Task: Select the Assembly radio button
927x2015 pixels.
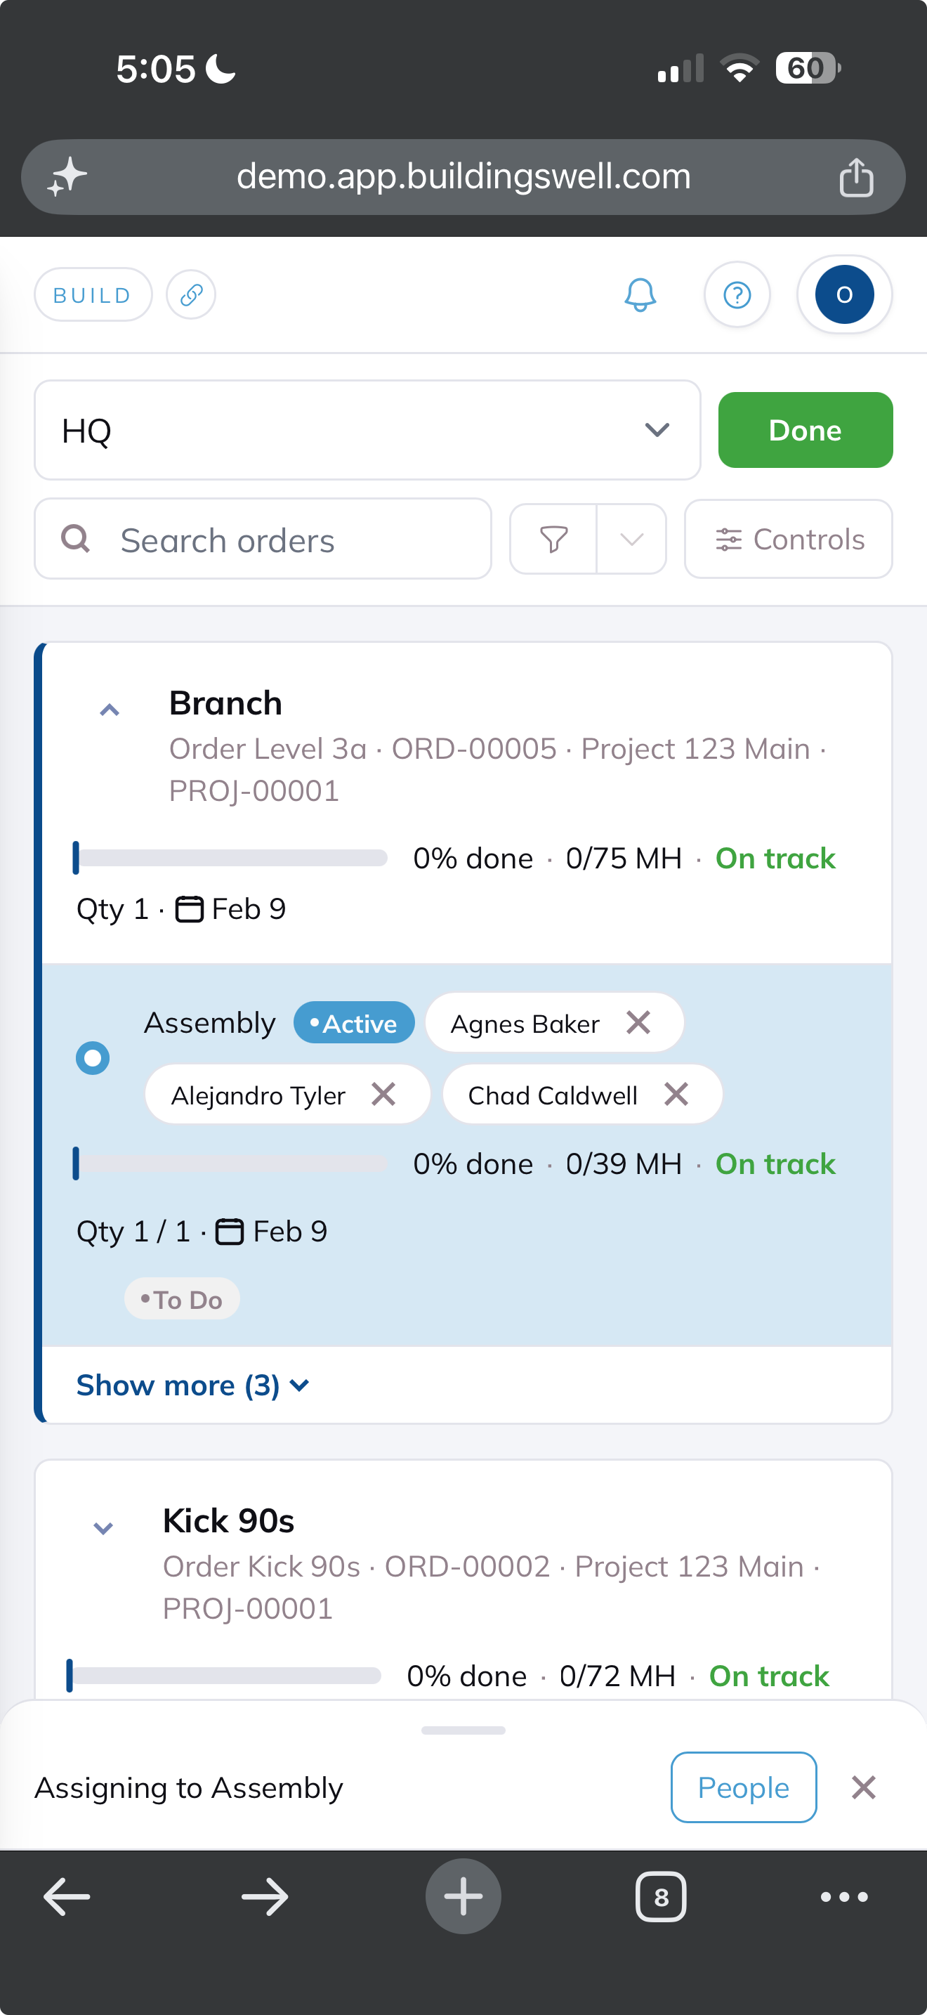Action: pyautogui.click(x=92, y=1058)
